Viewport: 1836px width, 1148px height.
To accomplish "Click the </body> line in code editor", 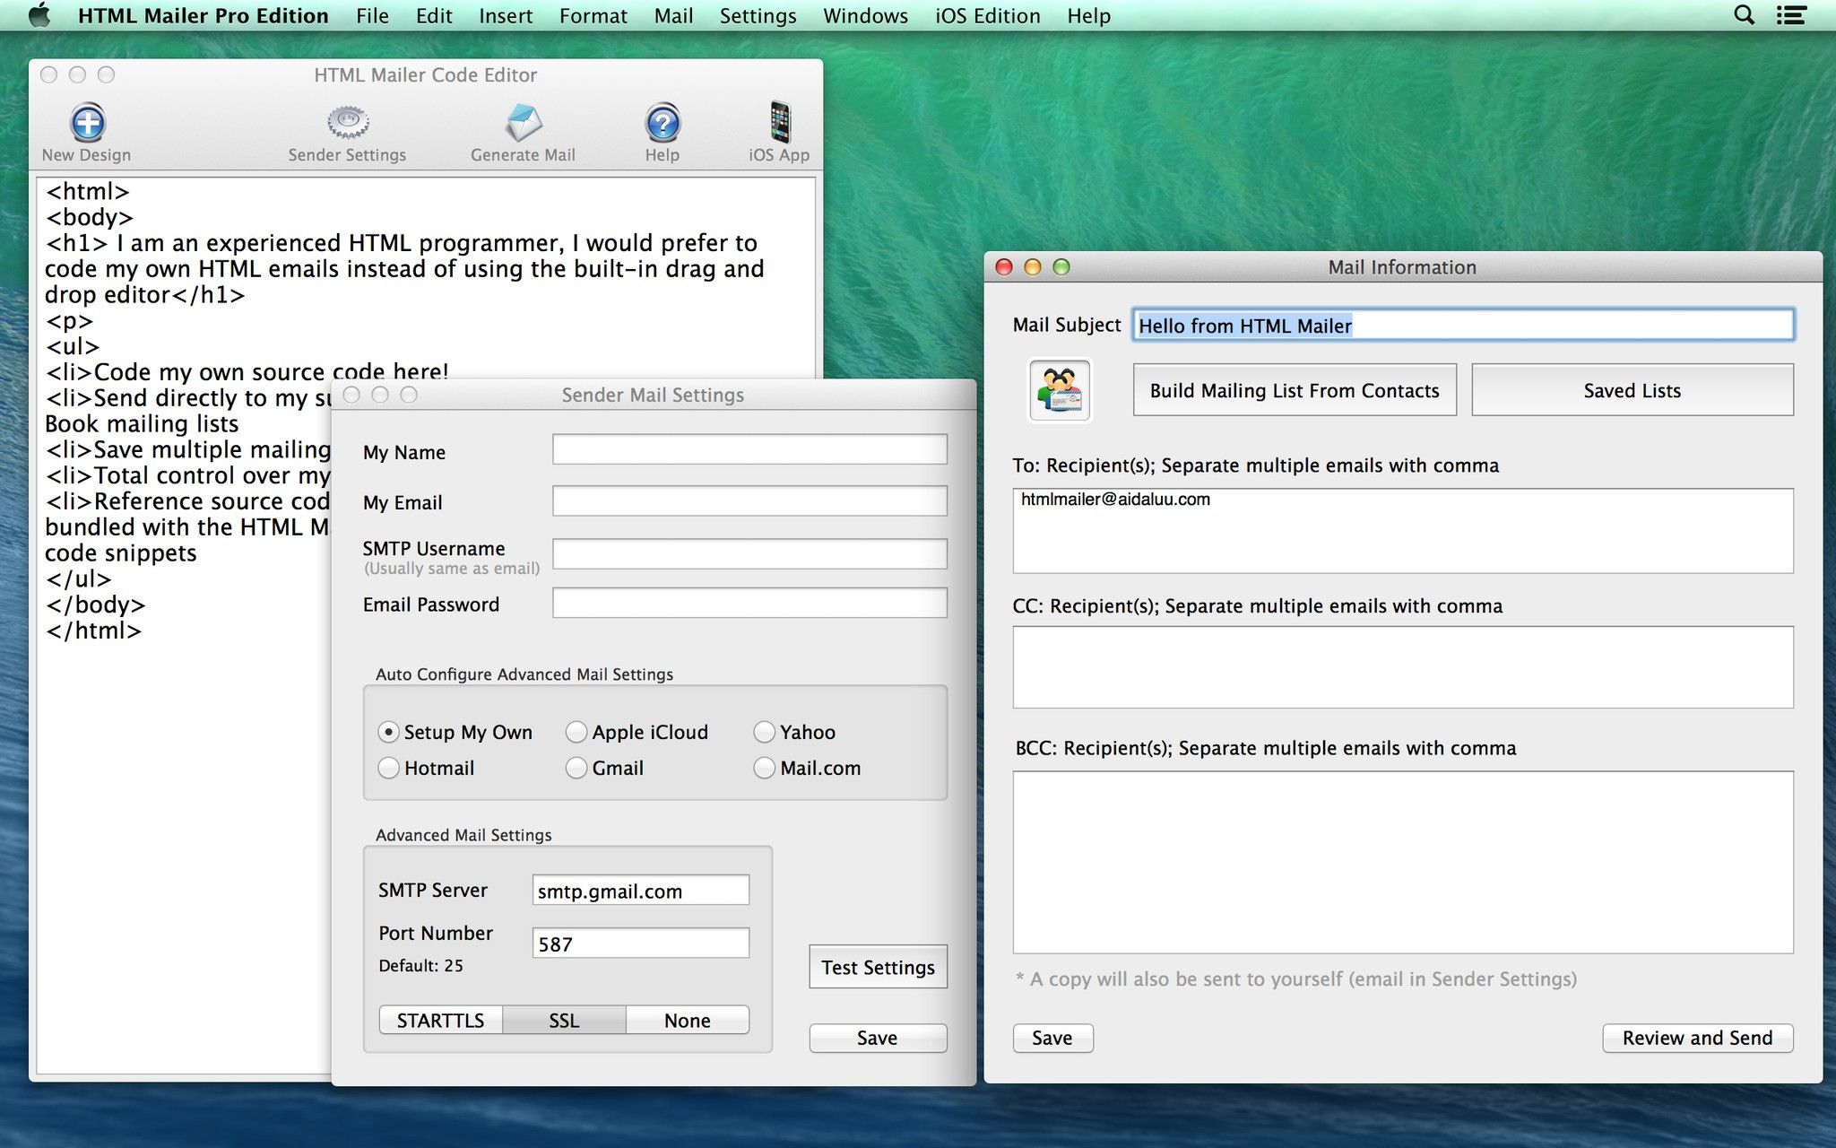I will click(x=95, y=604).
